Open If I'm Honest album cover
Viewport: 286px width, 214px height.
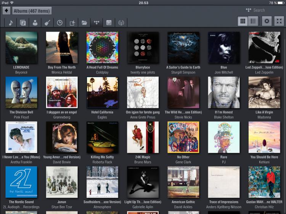[224, 92]
